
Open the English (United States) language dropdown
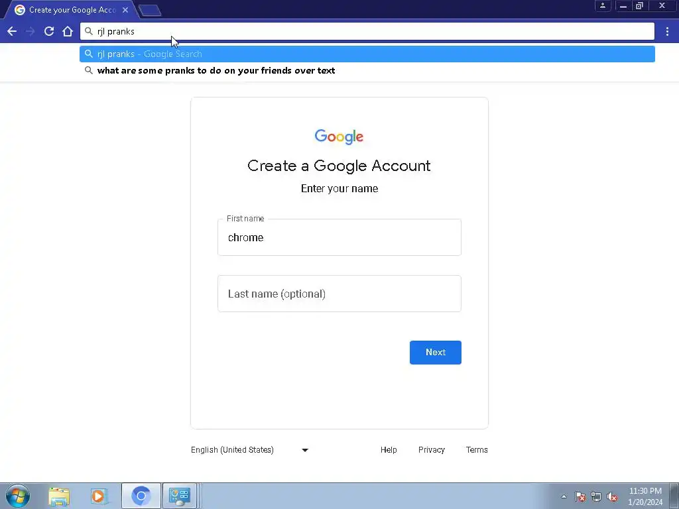[x=250, y=450]
